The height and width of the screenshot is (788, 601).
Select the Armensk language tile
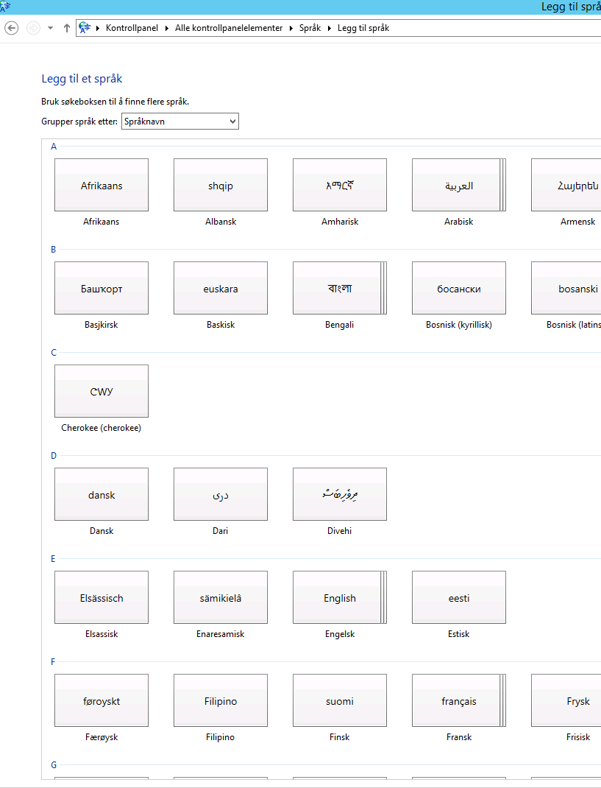click(566, 185)
